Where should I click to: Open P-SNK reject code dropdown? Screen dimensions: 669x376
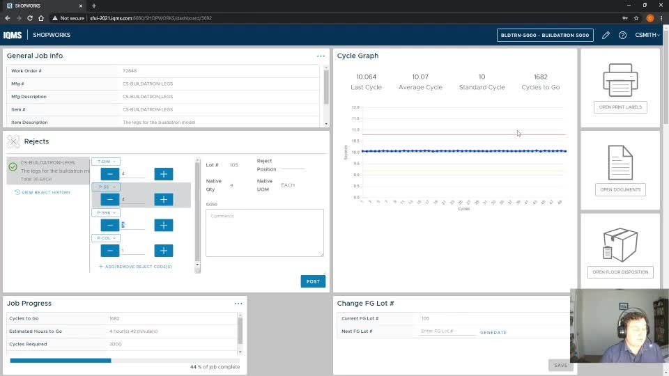coord(106,213)
